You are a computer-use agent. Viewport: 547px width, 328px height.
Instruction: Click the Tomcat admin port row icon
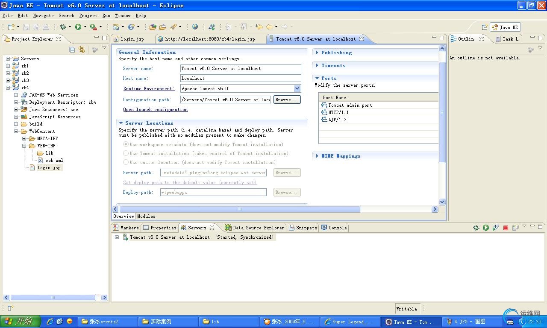(x=324, y=105)
